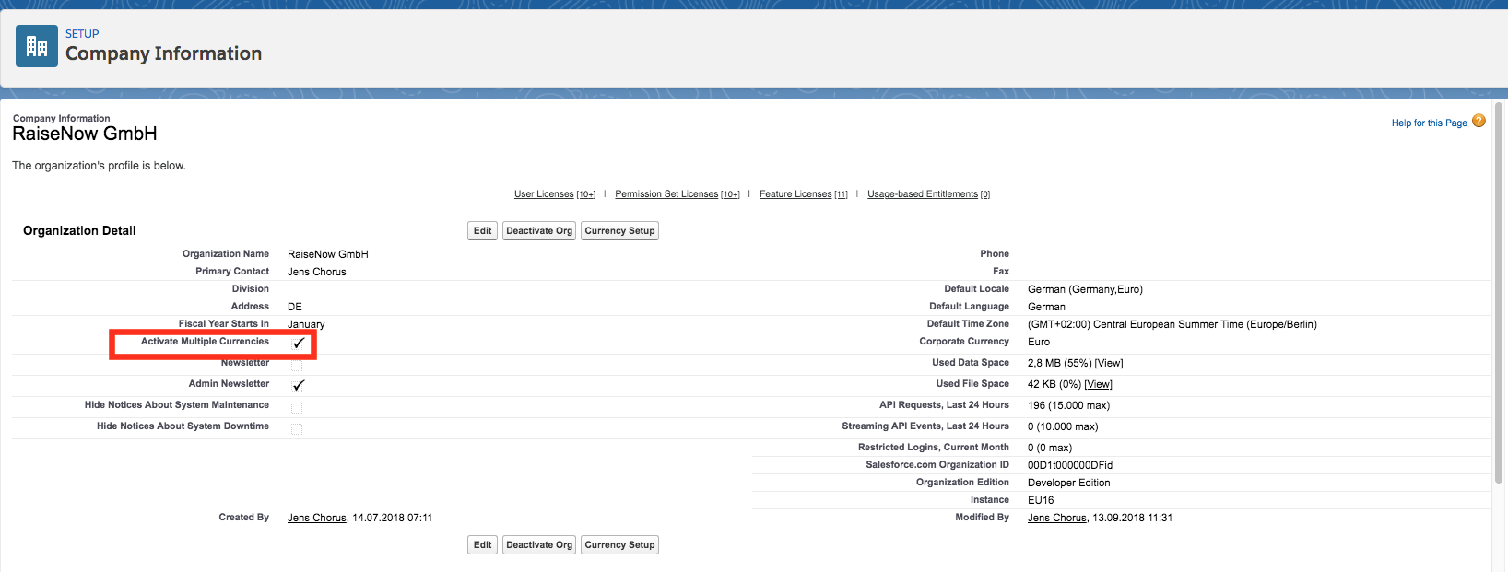1508x572 pixels.
Task: Click the Address value DE
Action: (295, 307)
